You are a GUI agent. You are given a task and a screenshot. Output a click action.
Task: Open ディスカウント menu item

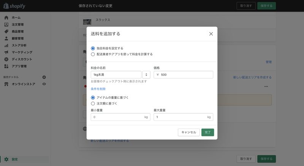tap(22, 59)
